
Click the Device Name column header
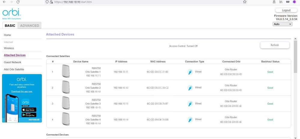tap(81, 62)
